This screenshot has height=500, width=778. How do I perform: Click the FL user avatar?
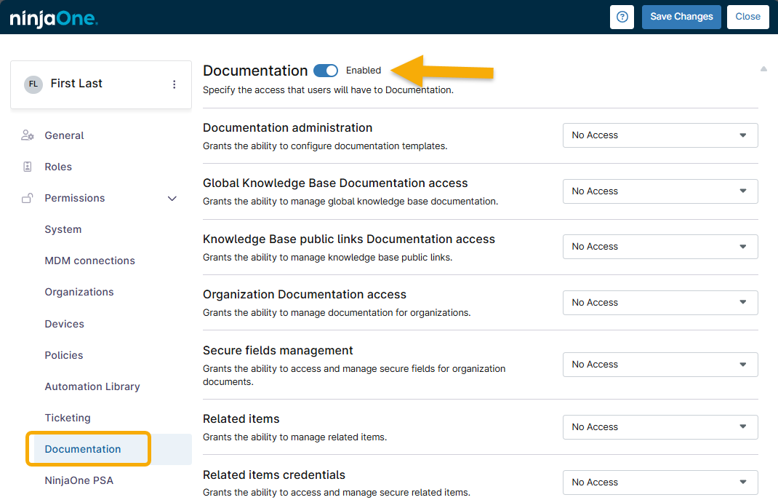pyautogui.click(x=33, y=84)
